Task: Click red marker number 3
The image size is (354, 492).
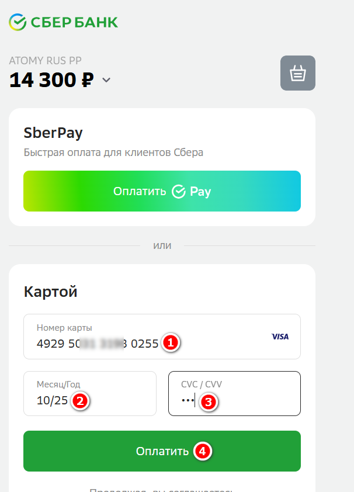Action: click(208, 401)
